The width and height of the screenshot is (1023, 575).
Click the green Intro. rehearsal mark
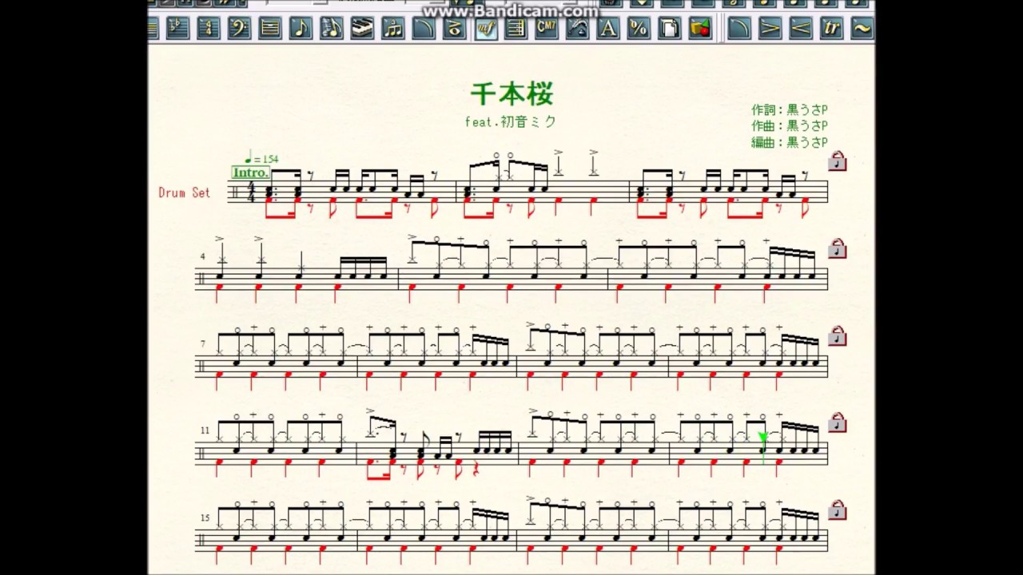tap(250, 172)
